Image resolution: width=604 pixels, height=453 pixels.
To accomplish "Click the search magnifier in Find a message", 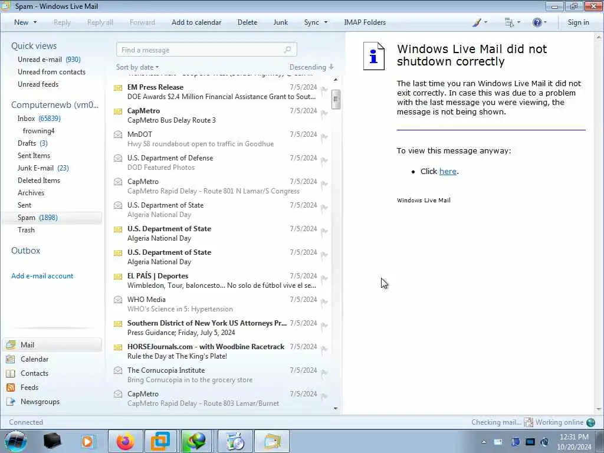I will [x=287, y=50].
